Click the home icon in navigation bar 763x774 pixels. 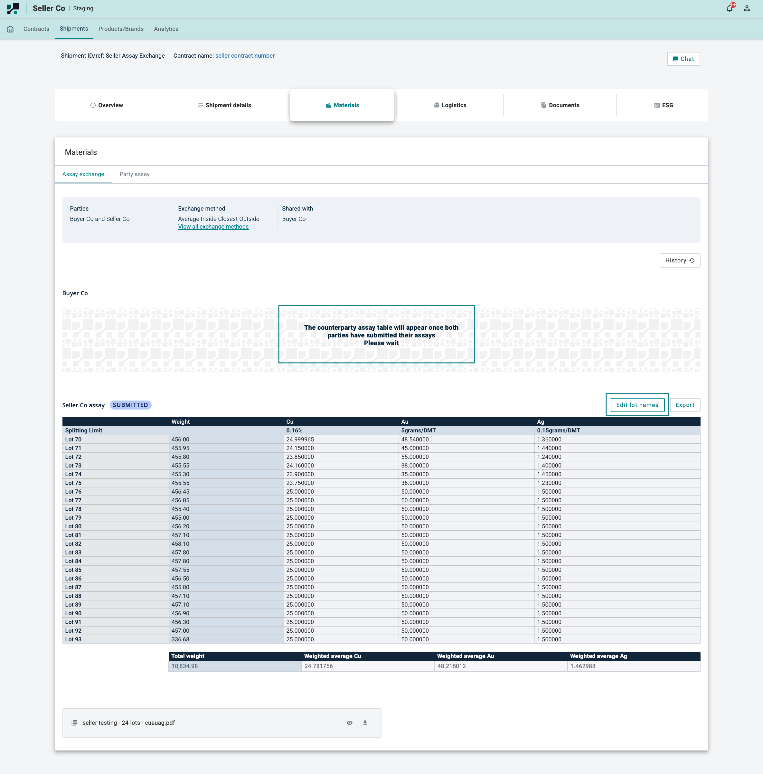pos(10,29)
